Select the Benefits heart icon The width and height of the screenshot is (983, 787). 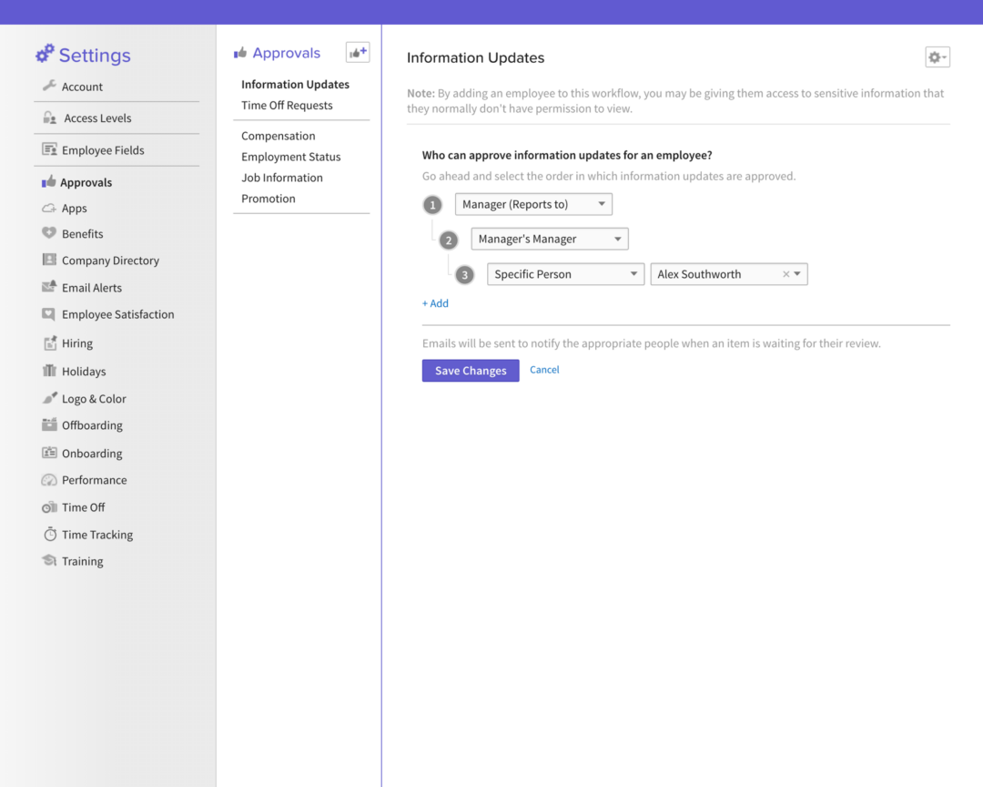tap(49, 233)
